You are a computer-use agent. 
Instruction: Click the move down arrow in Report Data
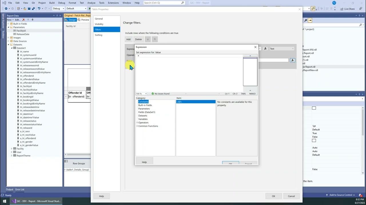[32, 20]
